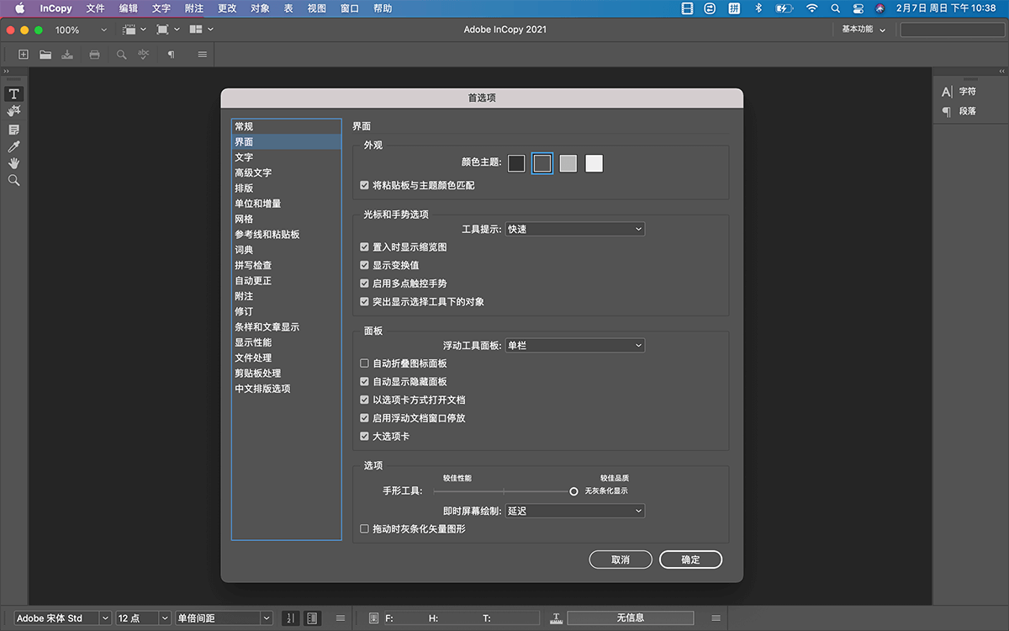Enable 自动折叠图标面板 checkbox
The height and width of the screenshot is (631, 1009).
tap(364, 363)
